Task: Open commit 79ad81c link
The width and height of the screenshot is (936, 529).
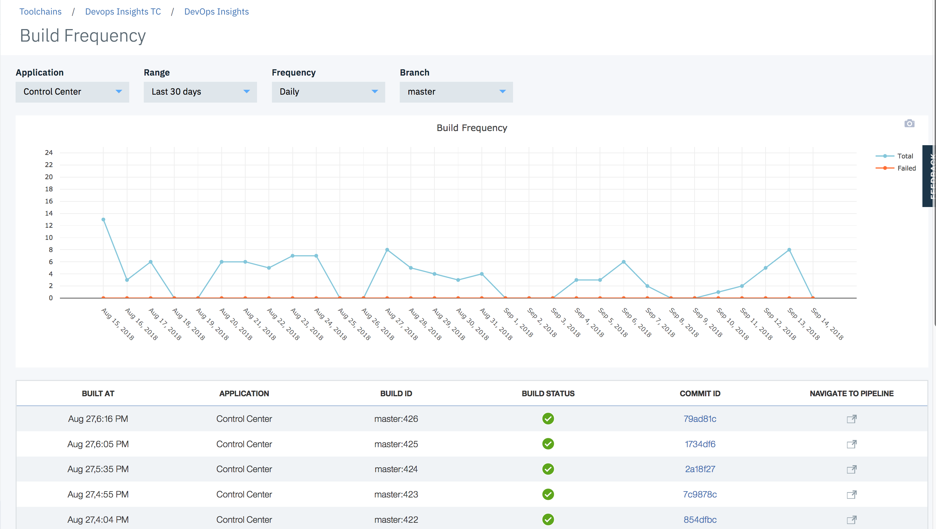Action: (x=699, y=419)
